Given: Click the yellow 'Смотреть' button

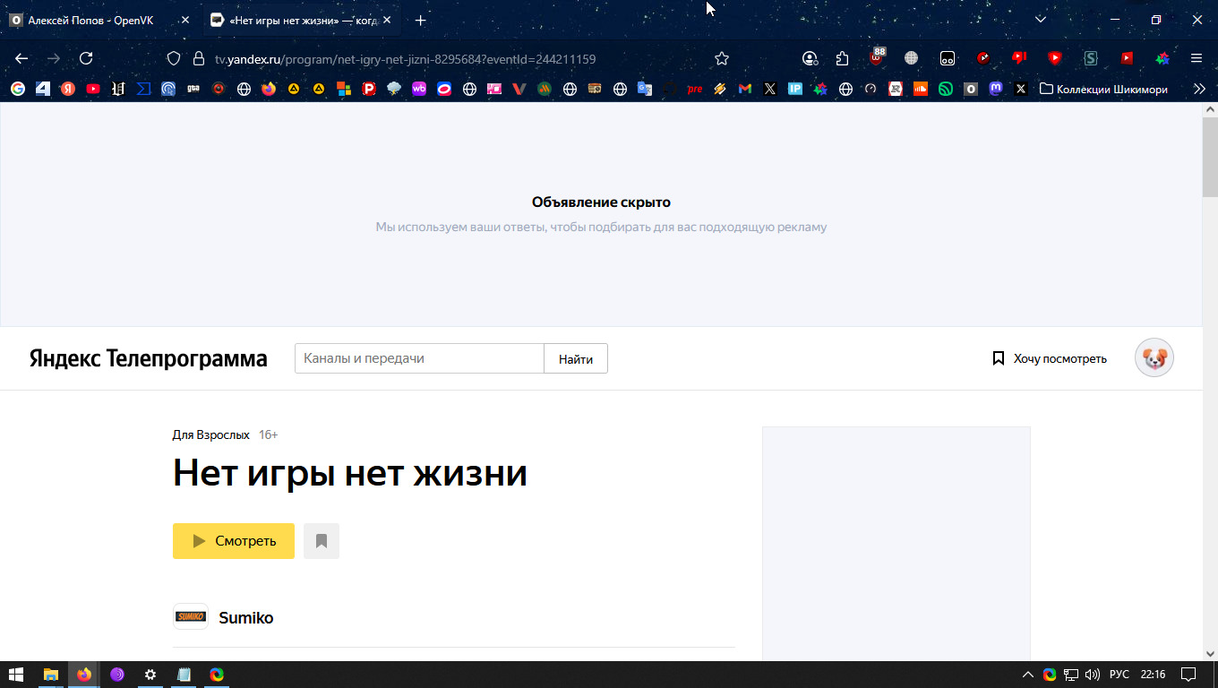Looking at the screenshot, I should 234,541.
